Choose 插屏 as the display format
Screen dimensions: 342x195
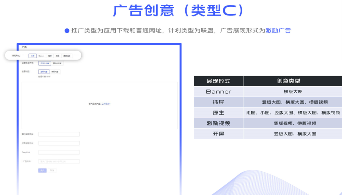pos(50,56)
